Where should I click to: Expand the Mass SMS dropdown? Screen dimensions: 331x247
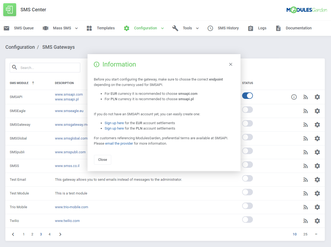76,28
